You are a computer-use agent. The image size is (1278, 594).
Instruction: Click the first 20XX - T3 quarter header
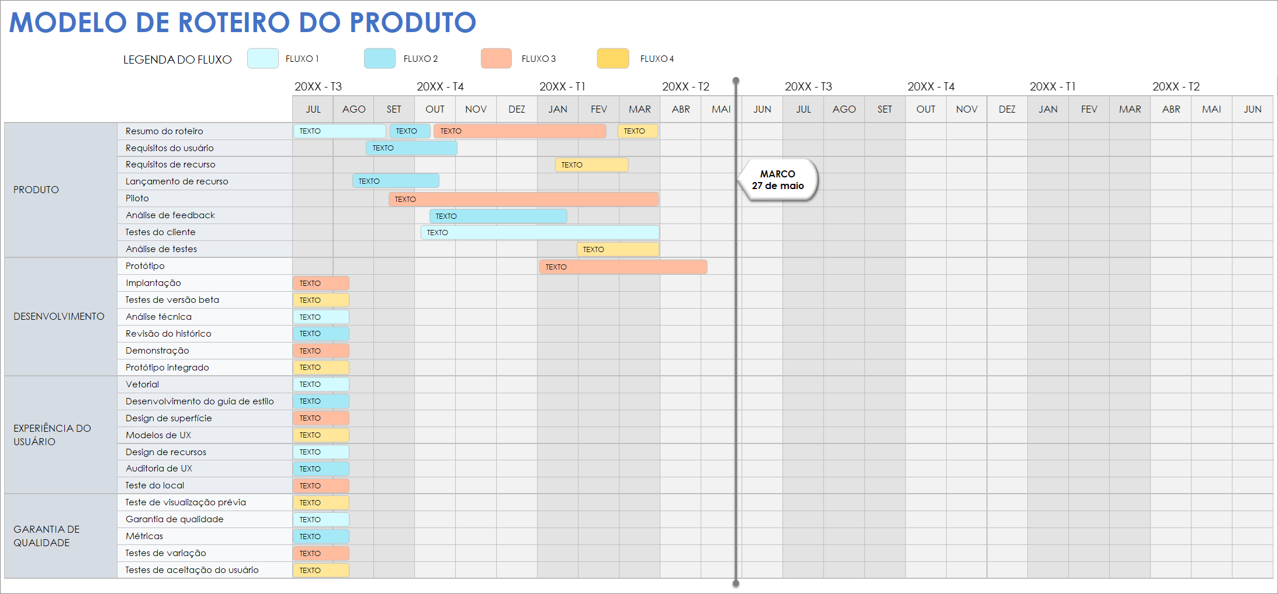318,86
